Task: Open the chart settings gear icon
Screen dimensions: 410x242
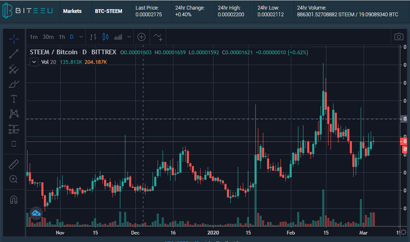Action: pyautogui.click(x=403, y=232)
